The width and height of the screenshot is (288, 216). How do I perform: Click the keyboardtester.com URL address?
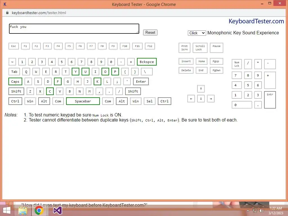point(39,13)
